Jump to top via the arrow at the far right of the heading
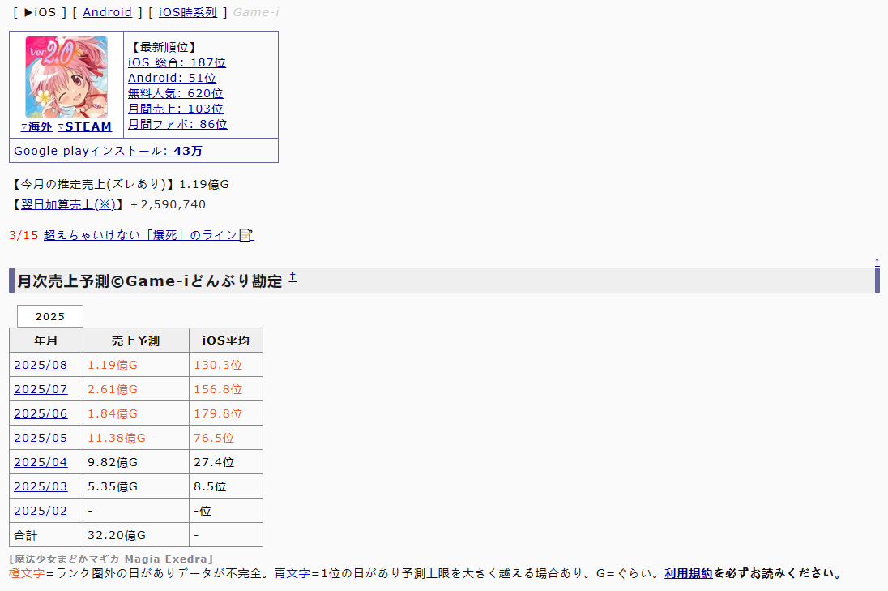The image size is (888, 591). (x=877, y=262)
